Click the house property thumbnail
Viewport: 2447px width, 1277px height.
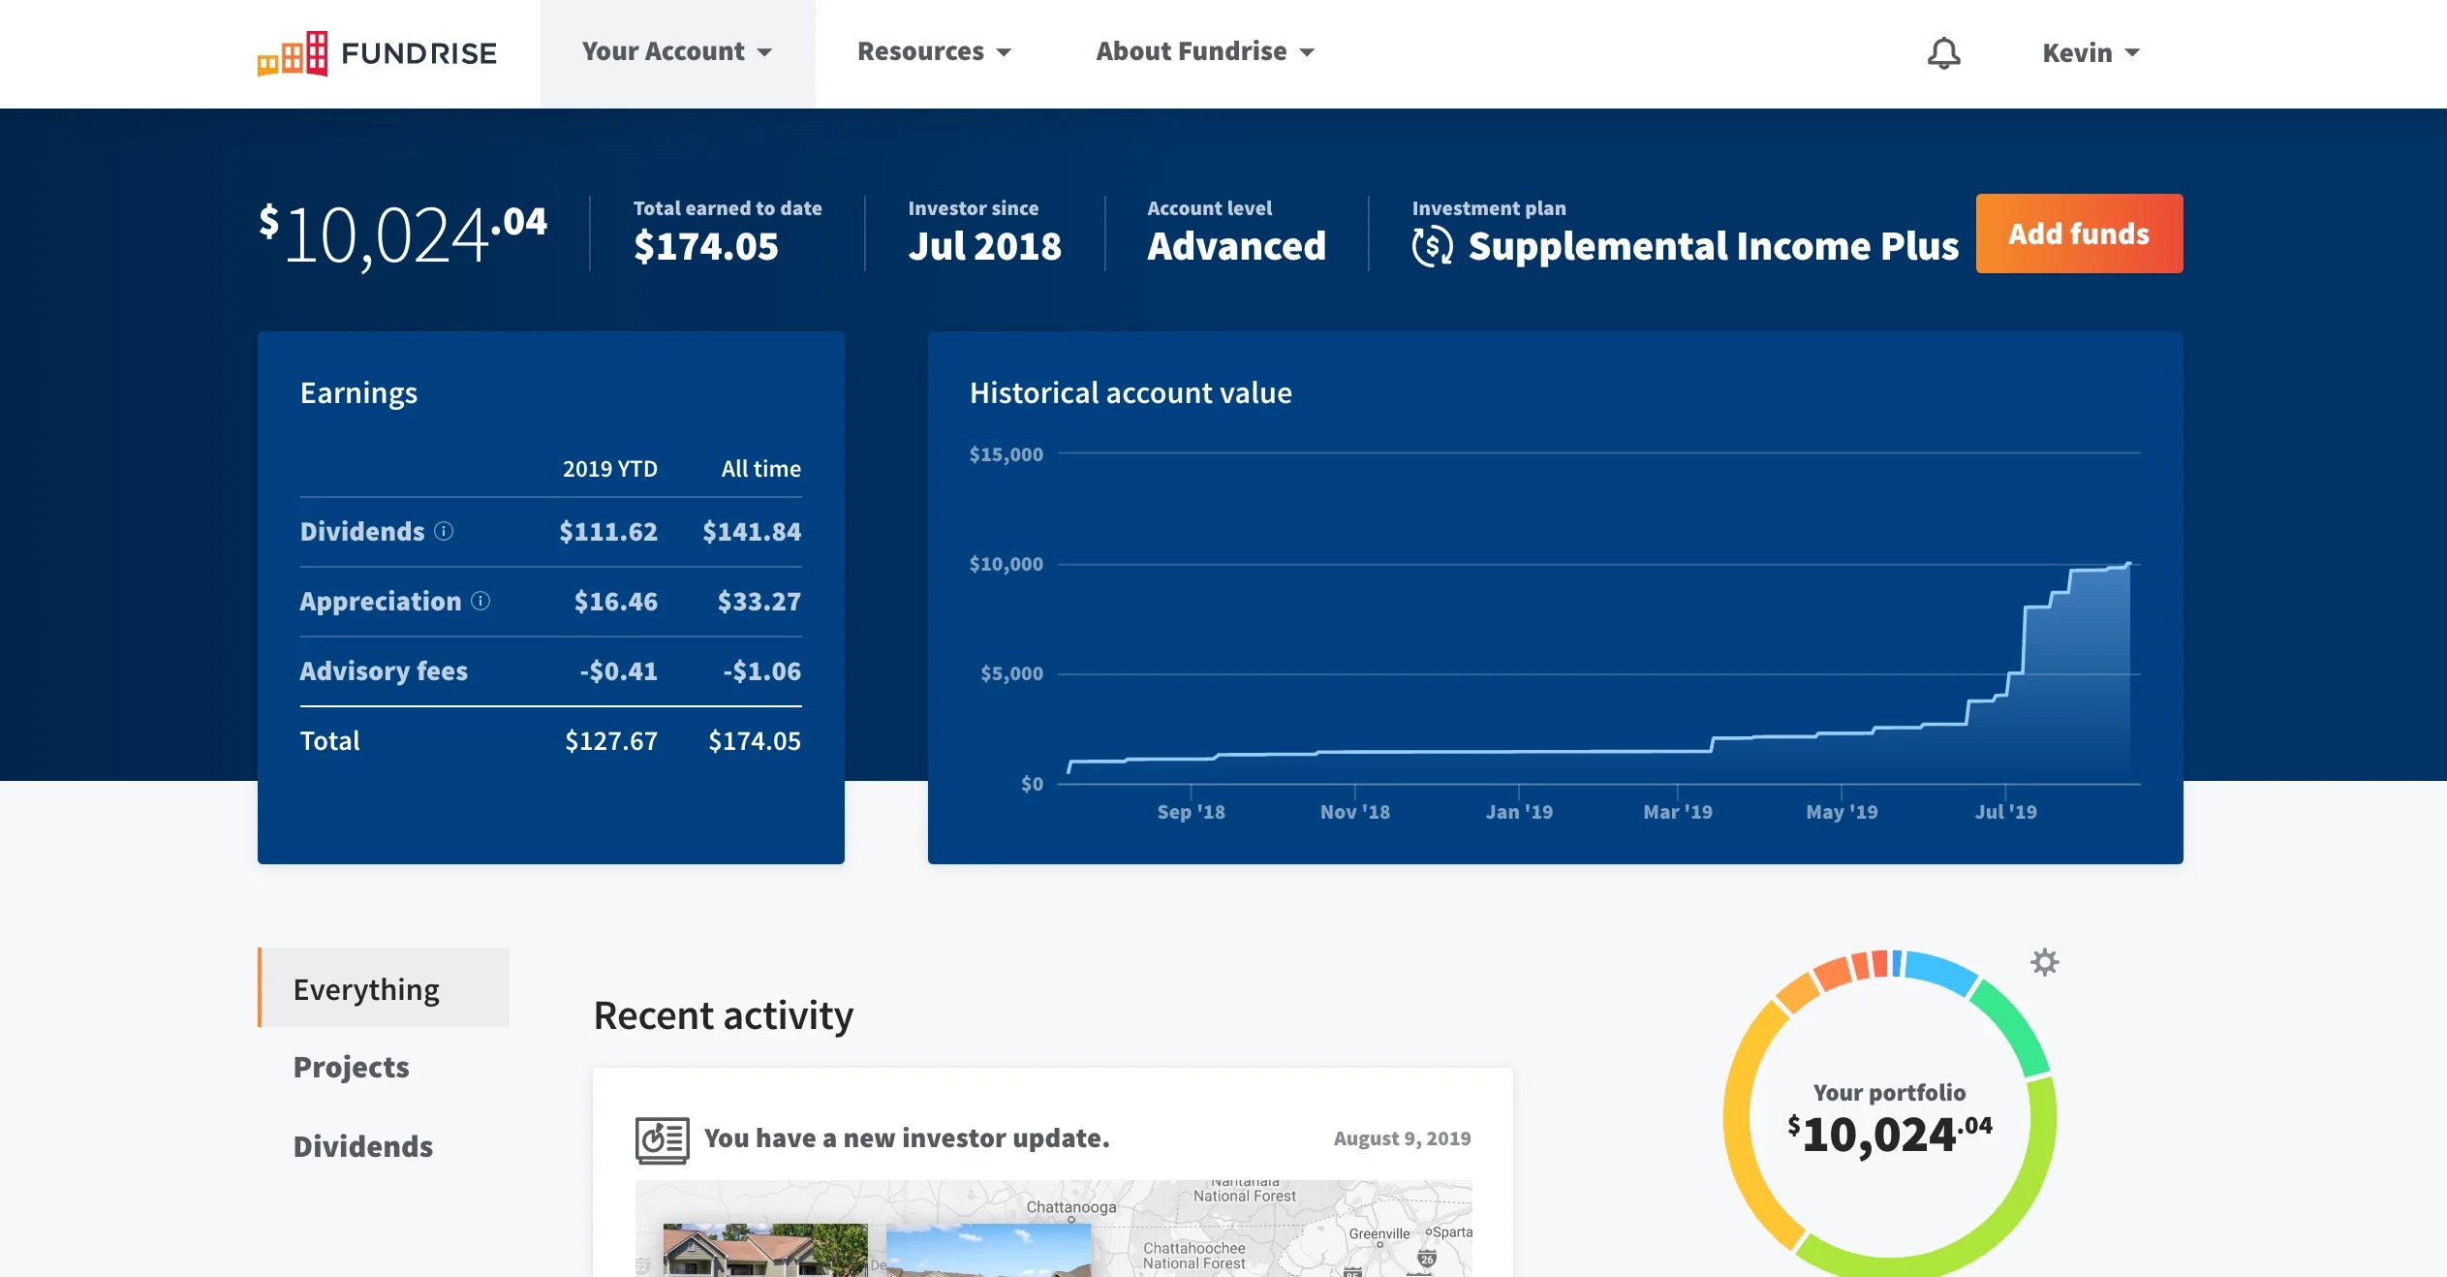pos(764,1250)
